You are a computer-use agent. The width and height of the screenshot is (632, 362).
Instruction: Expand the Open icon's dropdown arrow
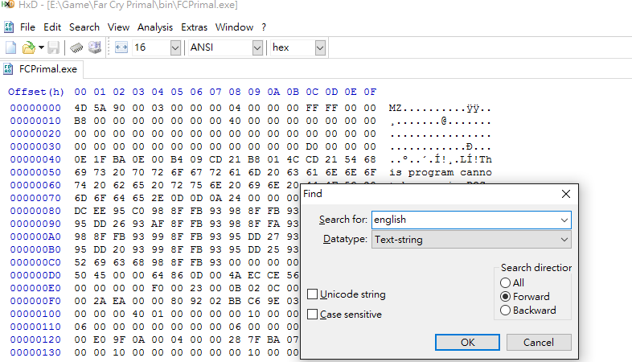tap(41, 47)
